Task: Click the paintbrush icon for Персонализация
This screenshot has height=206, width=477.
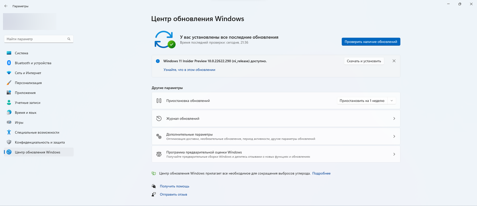Action: click(x=9, y=83)
